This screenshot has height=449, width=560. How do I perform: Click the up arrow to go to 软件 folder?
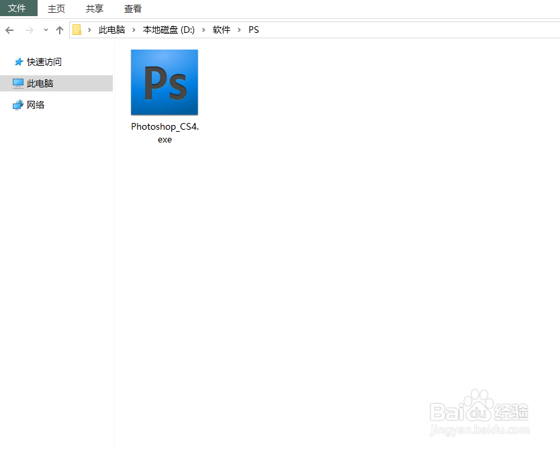pyautogui.click(x=59, y=30)
